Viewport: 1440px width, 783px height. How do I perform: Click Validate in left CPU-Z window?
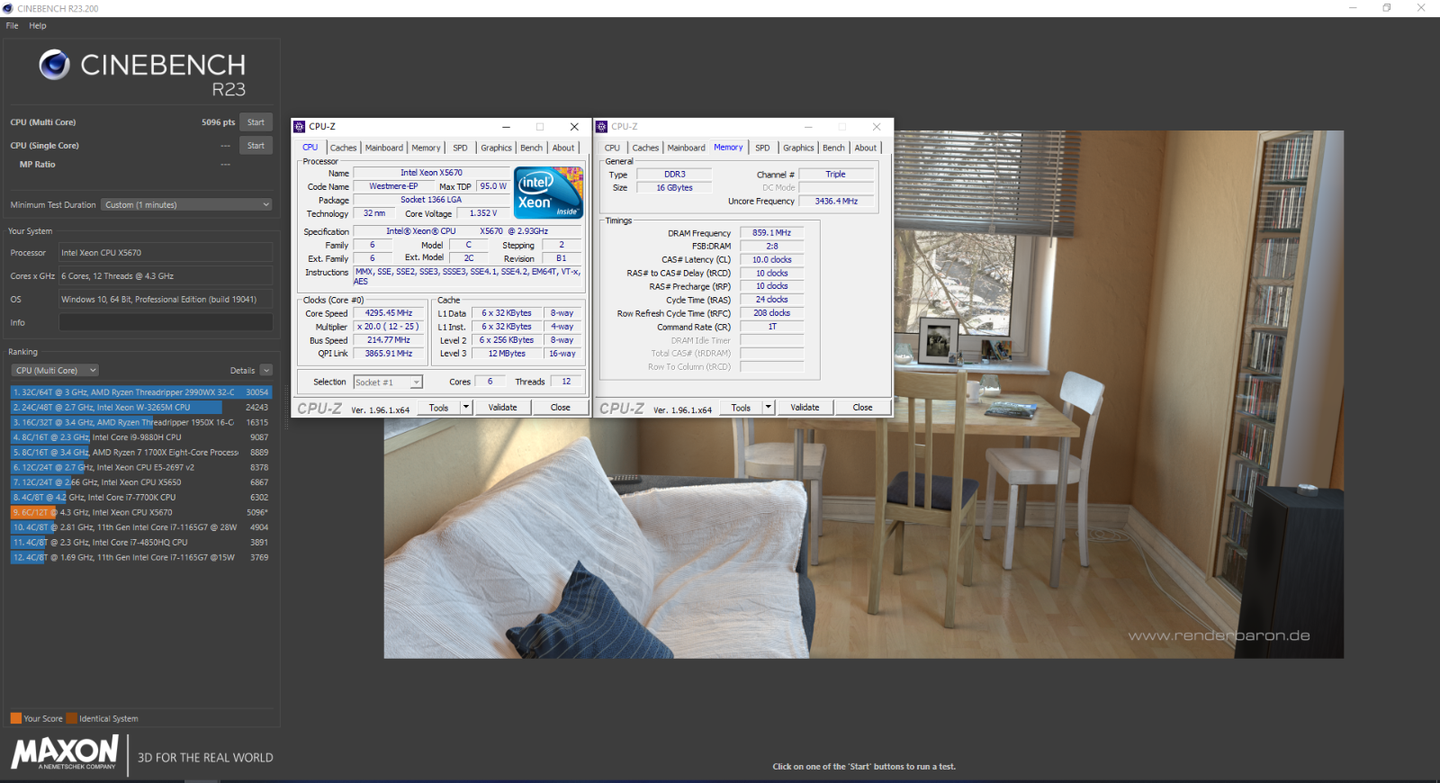(503, 408)
